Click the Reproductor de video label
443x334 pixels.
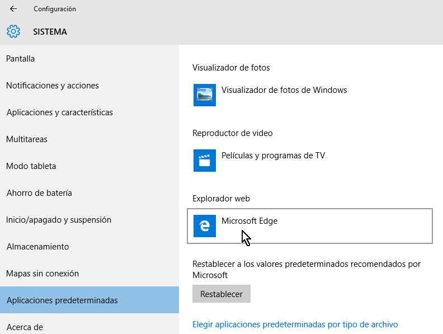pyautogui.click(x=233, y=133)
